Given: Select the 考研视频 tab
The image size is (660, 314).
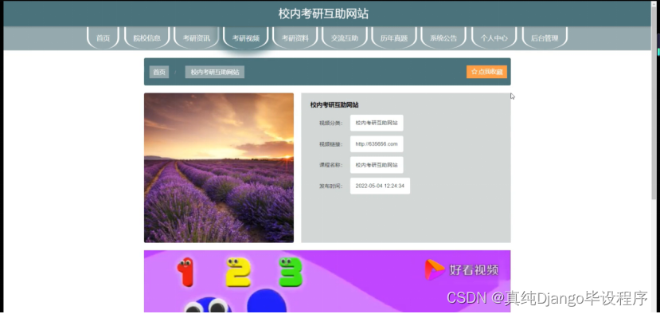Looking at the screenshot, I should click(246, 38).
